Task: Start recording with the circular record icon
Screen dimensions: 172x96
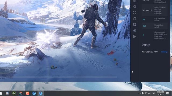Action: coord(135,30)
